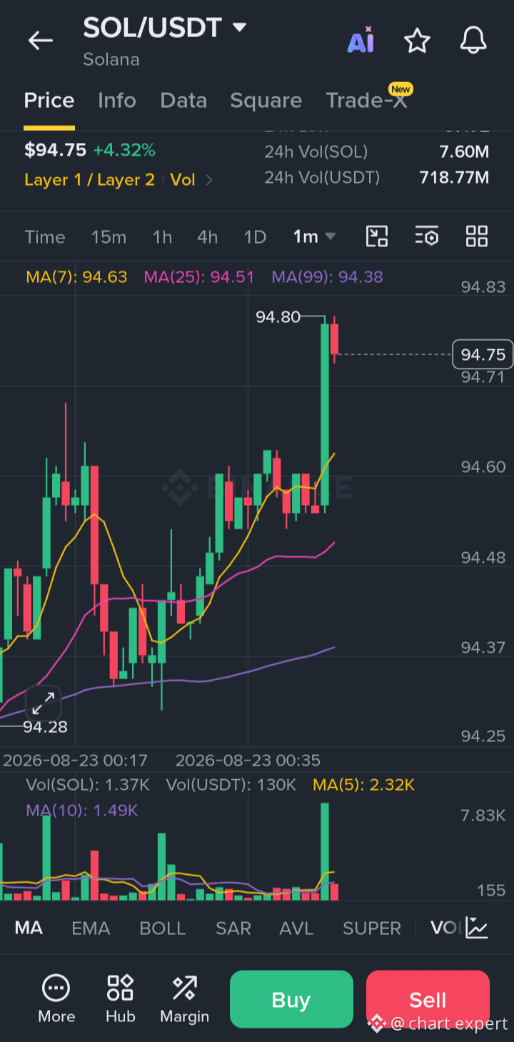Screen dimensions: 514x1042
Task: Switch to the Trade-X tab
Action: (x=367, y=101)
